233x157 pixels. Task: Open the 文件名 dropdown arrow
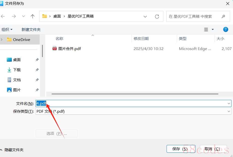point(229,103)
